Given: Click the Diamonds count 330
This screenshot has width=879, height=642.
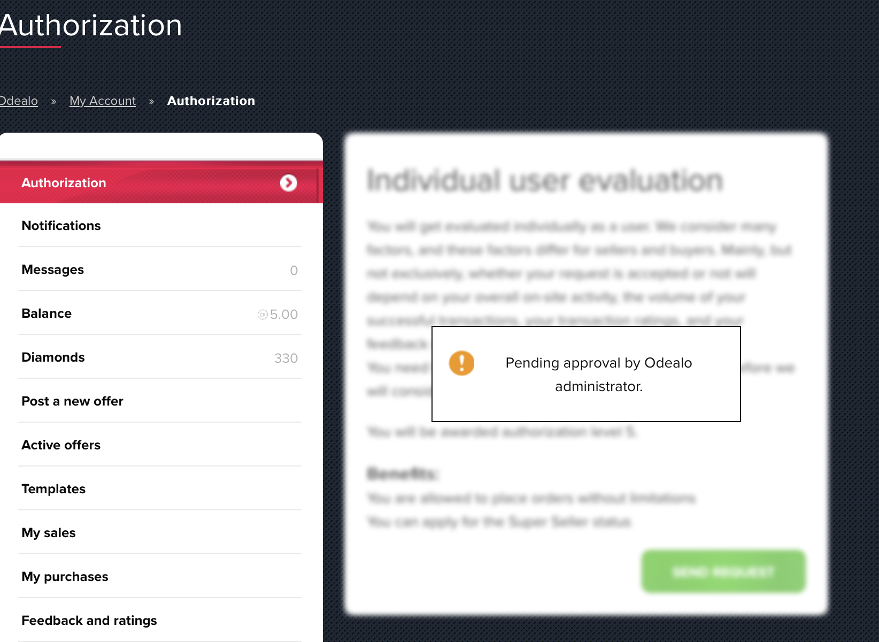Looking at the screenshot, I should point(286,358).
